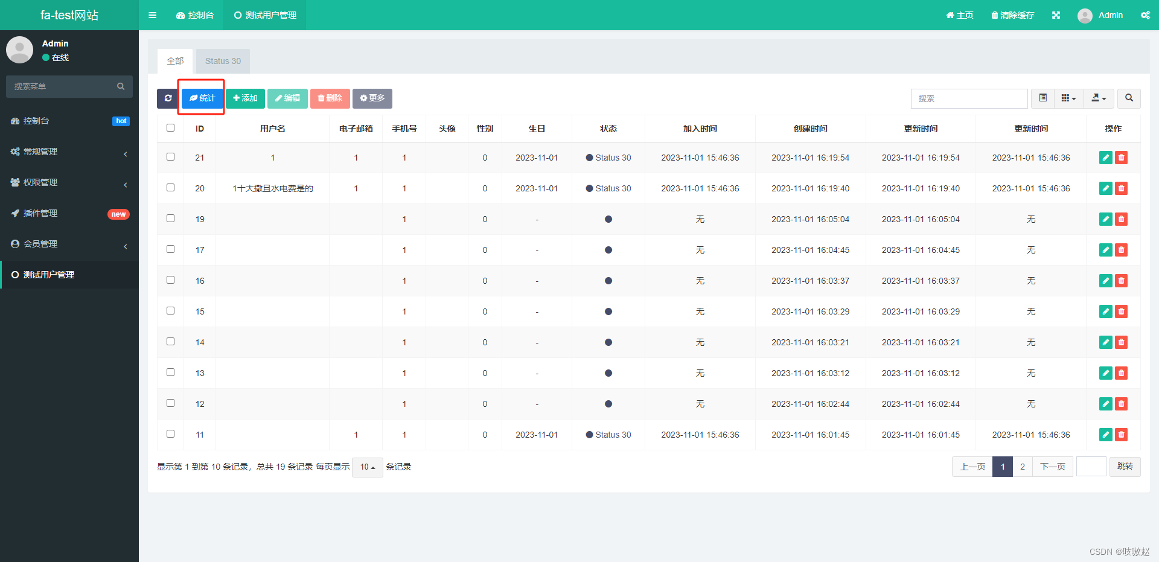The height and width of the screenshot is (562, 1159).
Task: Click inside the table search input field
Action: pyautogui.click(x=969, y=98)
